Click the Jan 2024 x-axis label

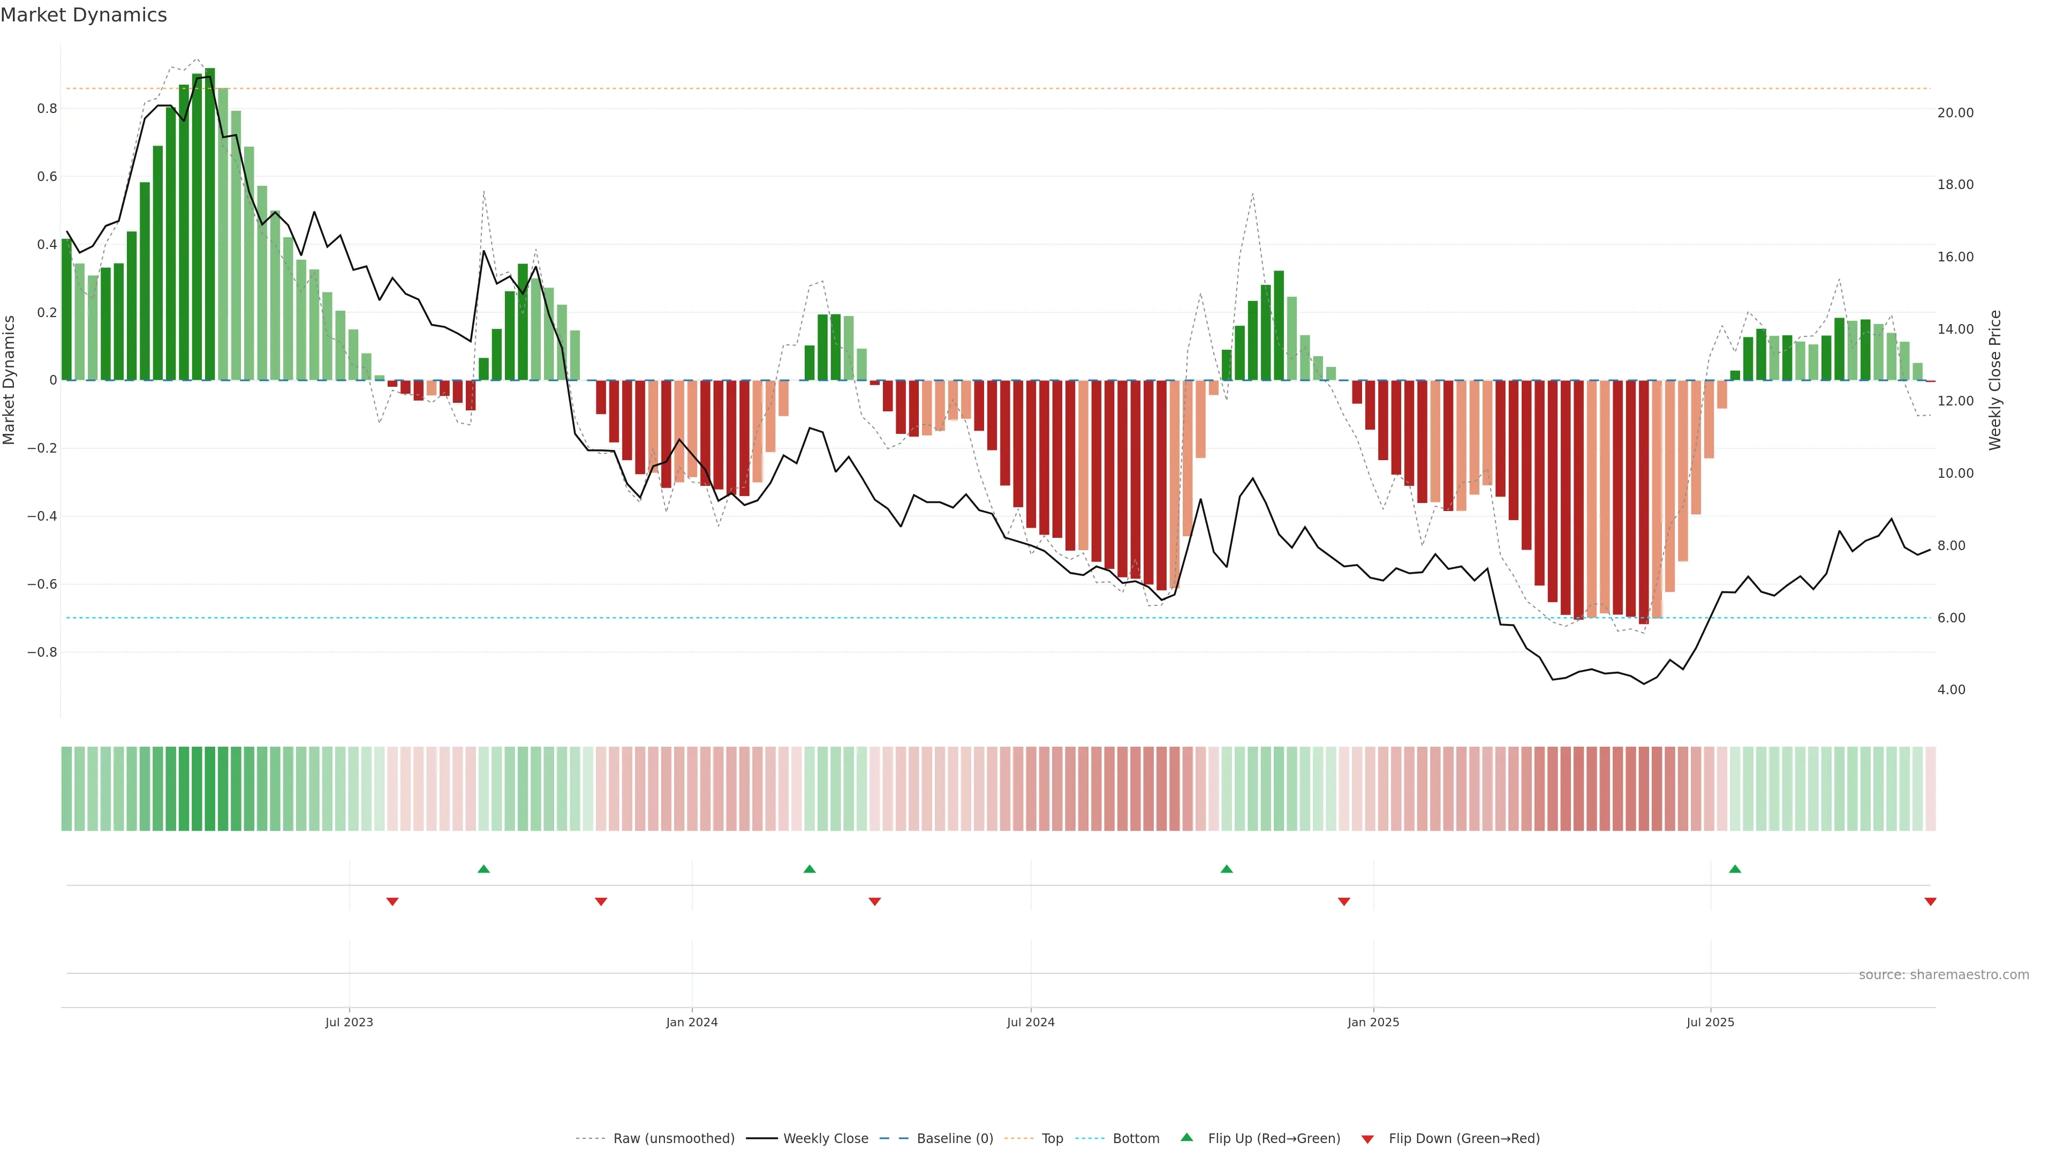[691, 1022]
